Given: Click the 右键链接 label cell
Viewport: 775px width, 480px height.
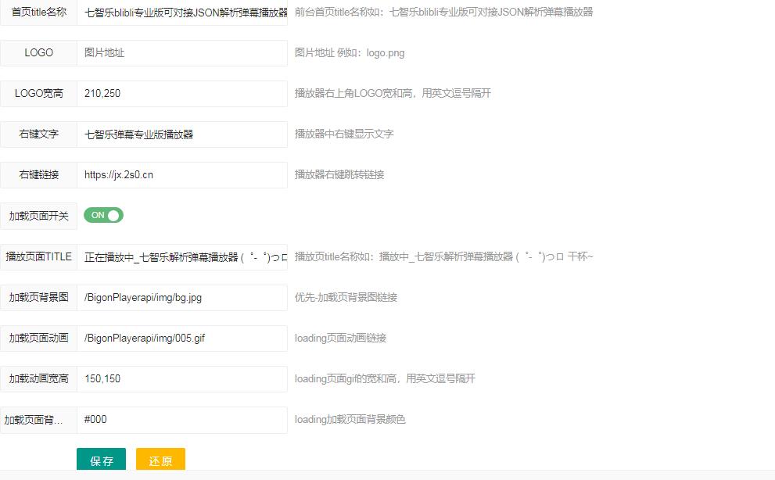Looking at the screenshot, I should pyautogui.click(x=39, y=175).
